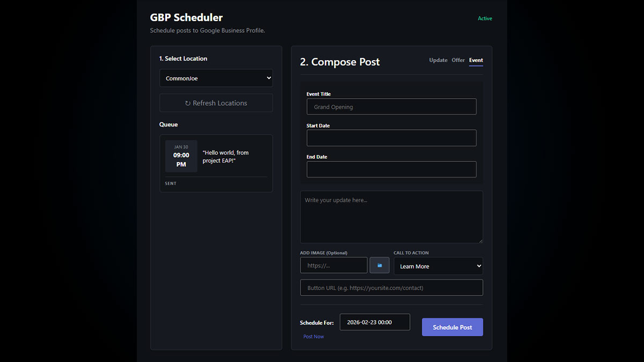
Task: Click the Write your update here text area
Action: pyautogui.click(x=391, y=217)
